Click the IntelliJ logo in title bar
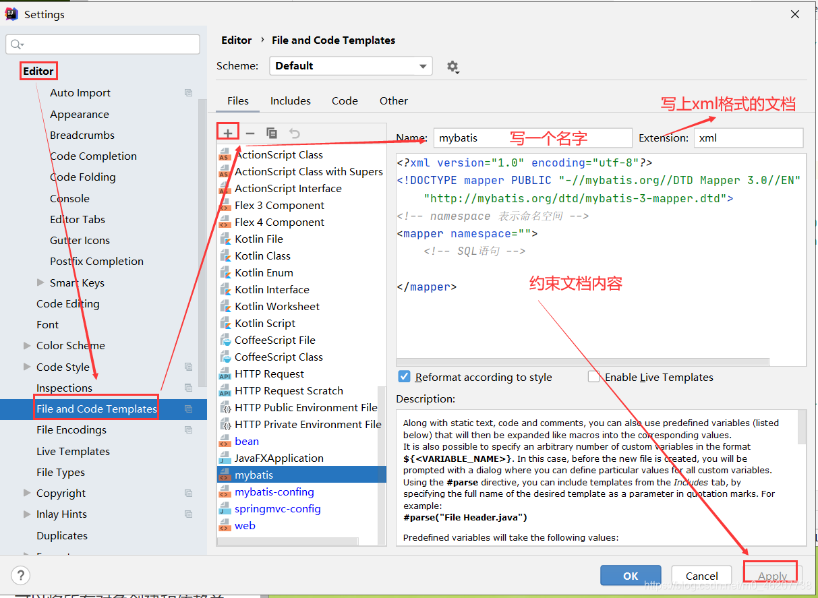Screen dimensions: 818x598 (x=12, y=13)
